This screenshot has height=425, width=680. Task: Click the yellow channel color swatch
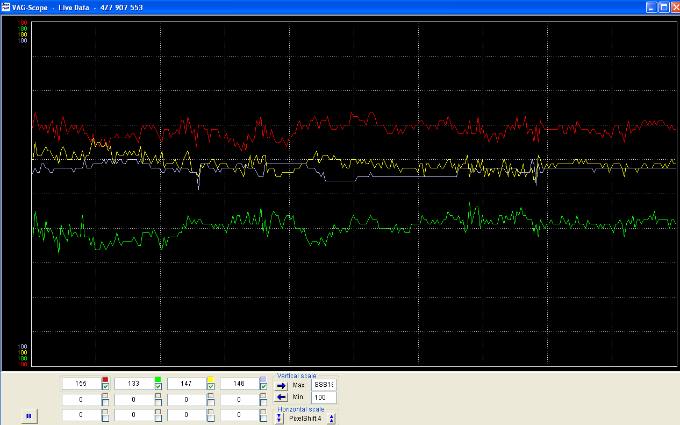pos(211,380)
